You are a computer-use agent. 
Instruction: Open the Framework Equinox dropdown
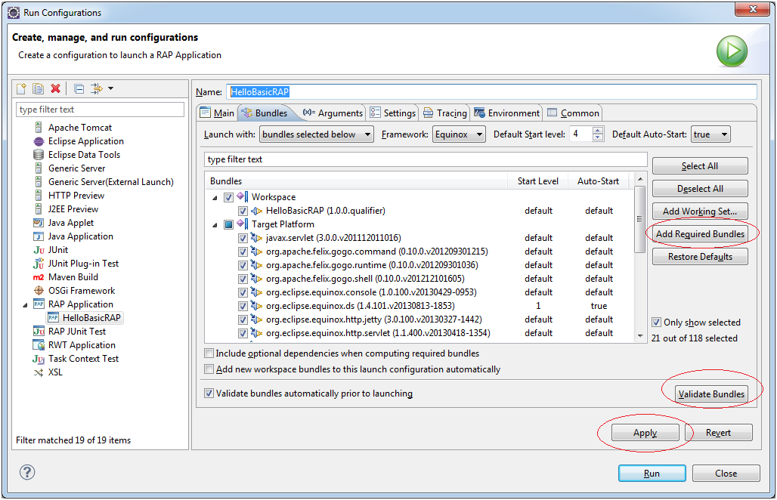[x=458, y=134]
